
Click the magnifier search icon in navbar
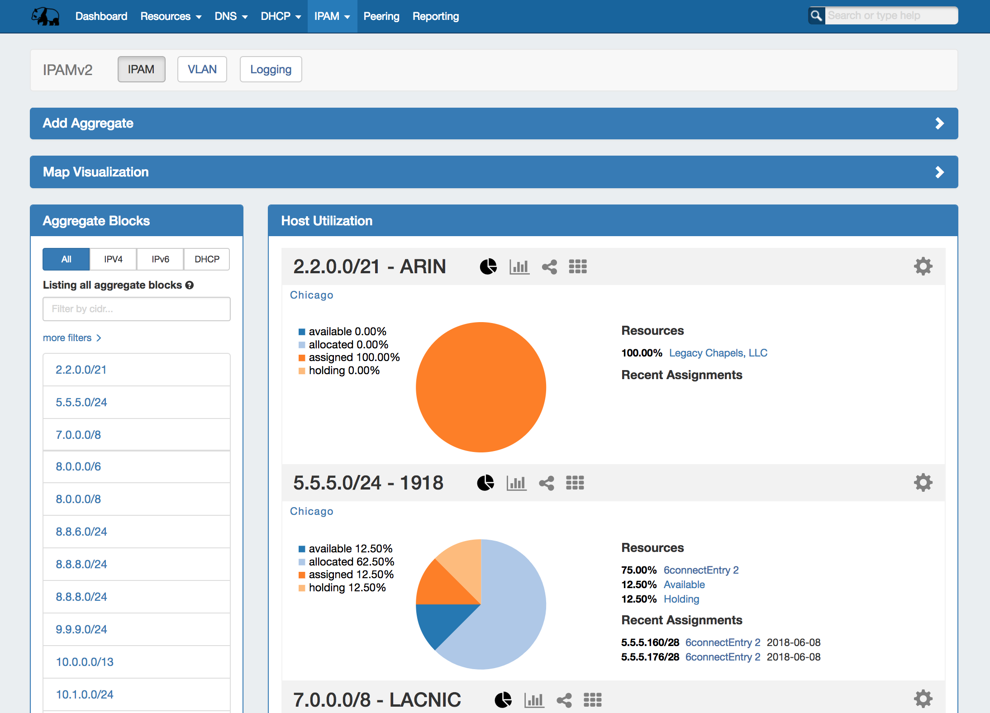tap(816, 16)
